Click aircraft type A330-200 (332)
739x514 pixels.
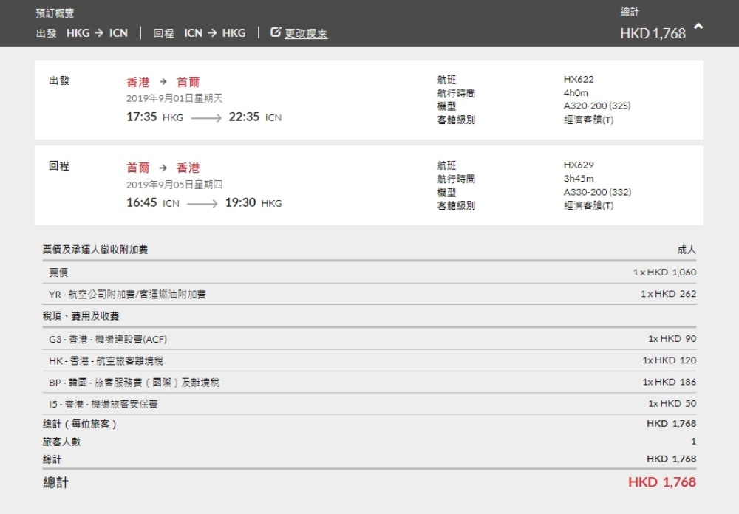pyautogui.click(x=597, y=192)
